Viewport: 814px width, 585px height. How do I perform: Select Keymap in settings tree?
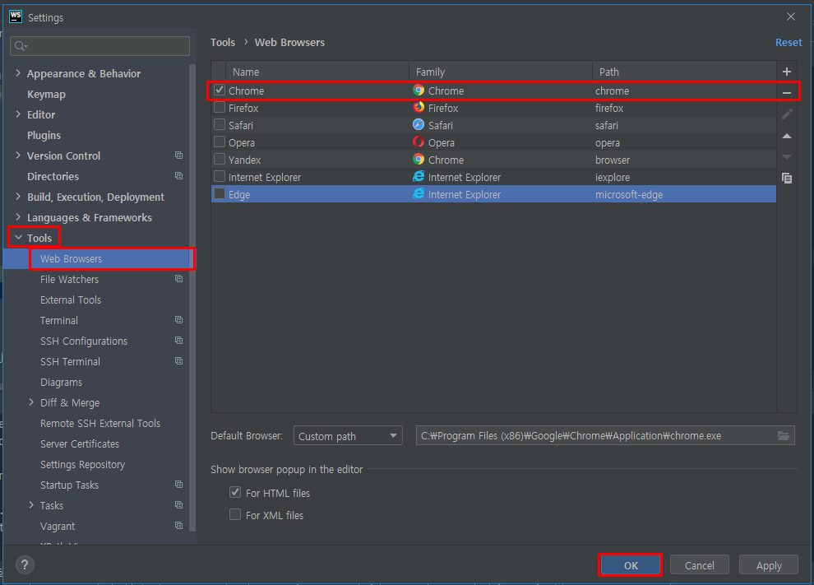tap(46, 95)
